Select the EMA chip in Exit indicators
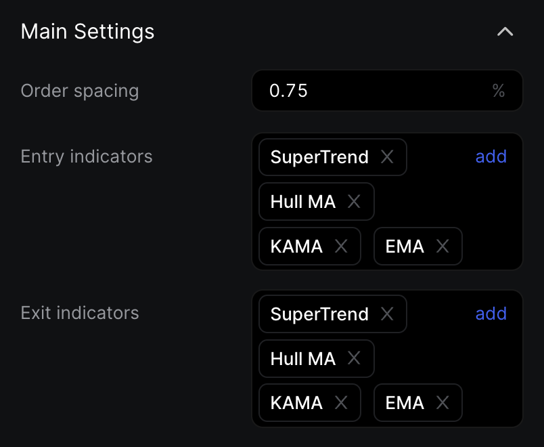This screenshot has width=544, height=447. (405, 403)
